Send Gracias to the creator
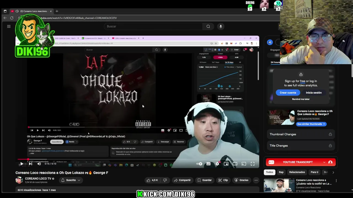The image size is (353, 198). coord(241,180)
